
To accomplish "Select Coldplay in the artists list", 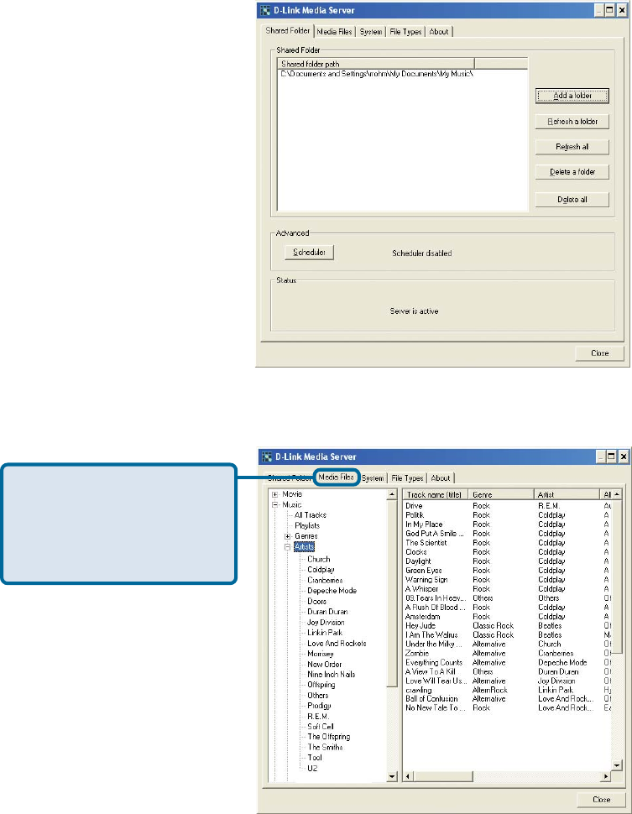I will (321, 570).
